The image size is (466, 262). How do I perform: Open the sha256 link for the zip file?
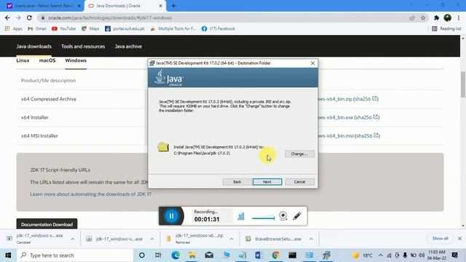pyautogui.click(x=366, y=99)
